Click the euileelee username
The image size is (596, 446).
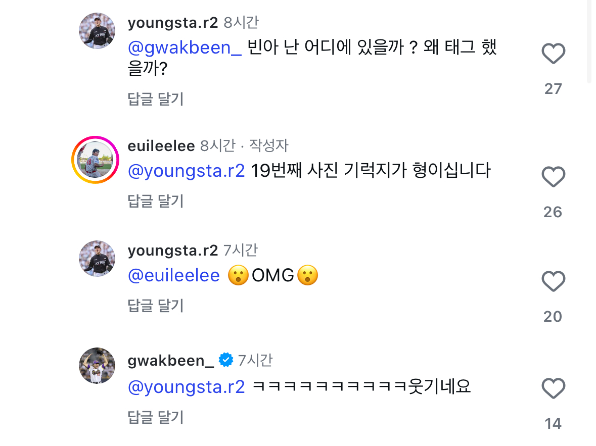click(161, 146)
